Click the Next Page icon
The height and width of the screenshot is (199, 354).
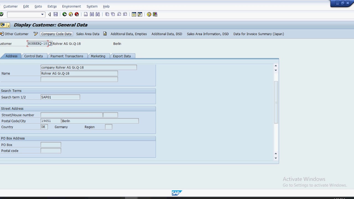(x=119, y=14)
